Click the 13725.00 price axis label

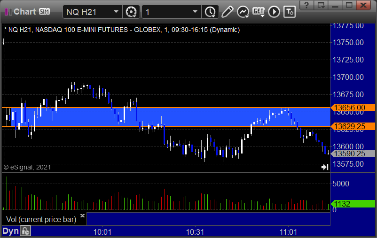[x=348, y=60]
